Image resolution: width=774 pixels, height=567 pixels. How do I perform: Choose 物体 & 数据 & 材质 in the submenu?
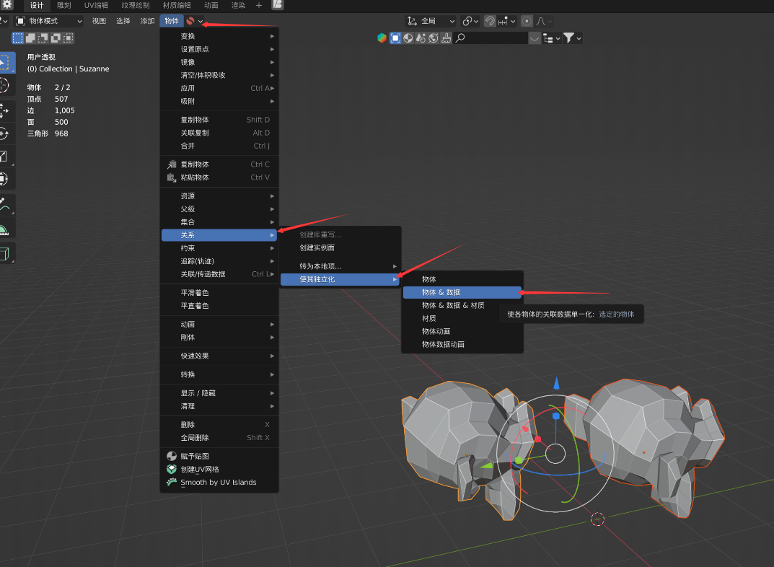pyautogui.click(x=462, y=305)
